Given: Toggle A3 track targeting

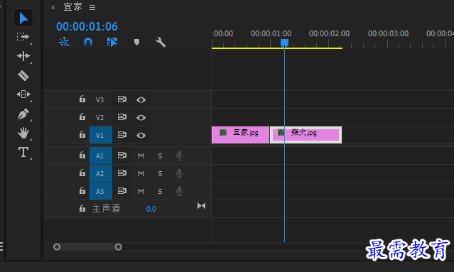Looking at the screenshot, I should [x=100, y=191].
